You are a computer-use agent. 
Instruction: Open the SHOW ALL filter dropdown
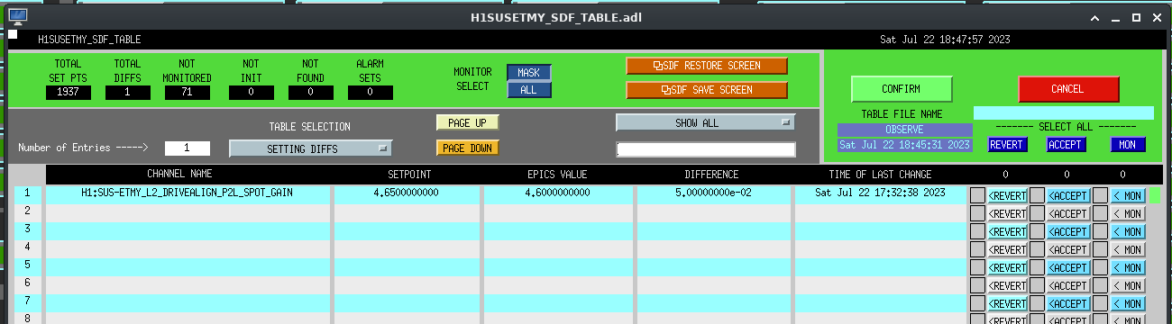point(706,122)
